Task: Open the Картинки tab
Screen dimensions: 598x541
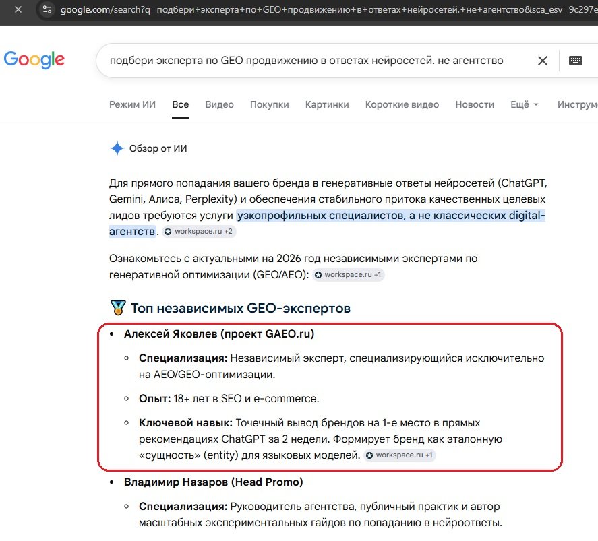Action: pyautogui.click(x=327, y=104)
